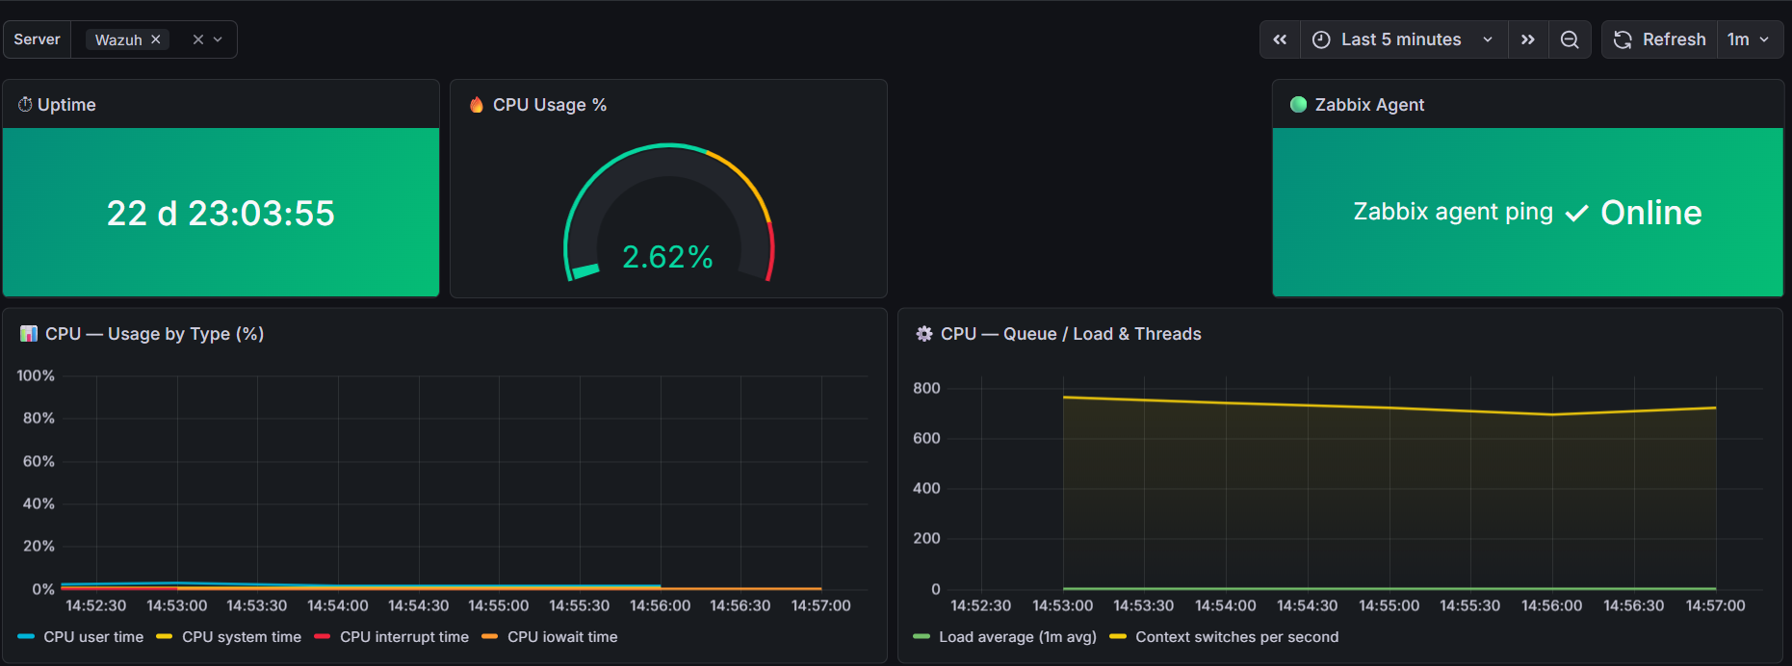The image size is (1792, 666).
Task: Click the Refresh dashboard button
Action: tap(1660, 39)
